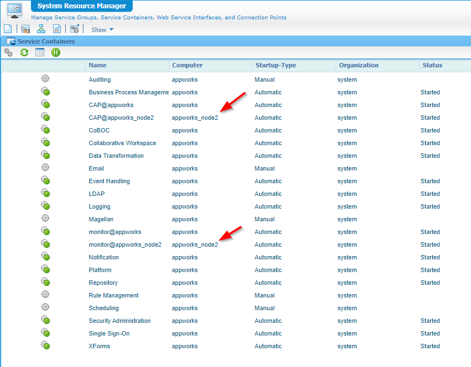Click the table grid view icon
Viewport: 471px width, 367px height.
40,52
